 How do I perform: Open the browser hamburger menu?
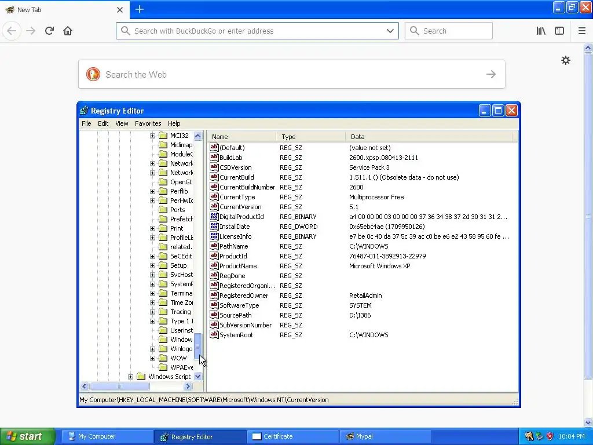click(x=581, y=31)
